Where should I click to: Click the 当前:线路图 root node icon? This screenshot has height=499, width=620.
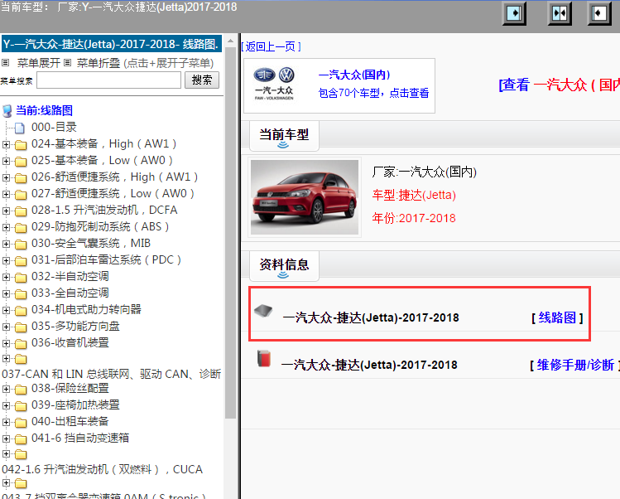click(x=7, y=111)
